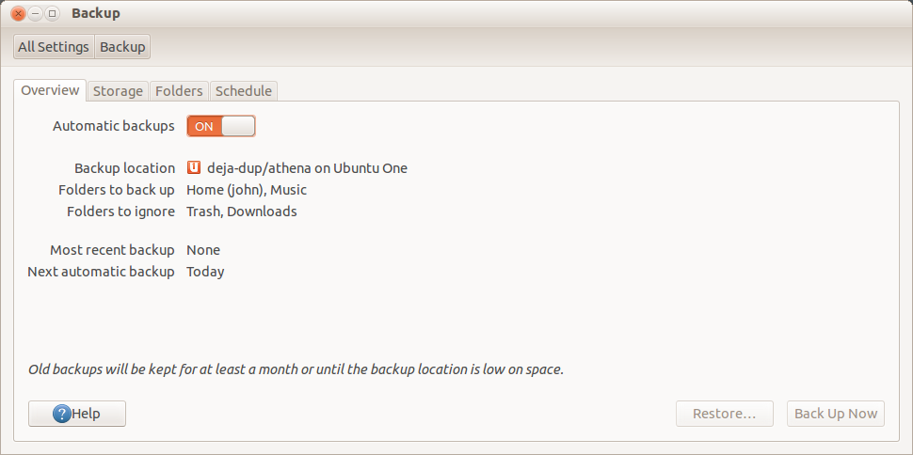Click the blue question mark Help icon
The image size is (913, 455).
(x=62, y=414)
